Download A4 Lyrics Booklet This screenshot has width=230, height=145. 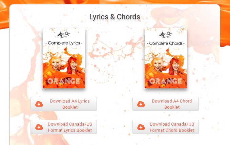pyautogui.click(x=64, y=104)
